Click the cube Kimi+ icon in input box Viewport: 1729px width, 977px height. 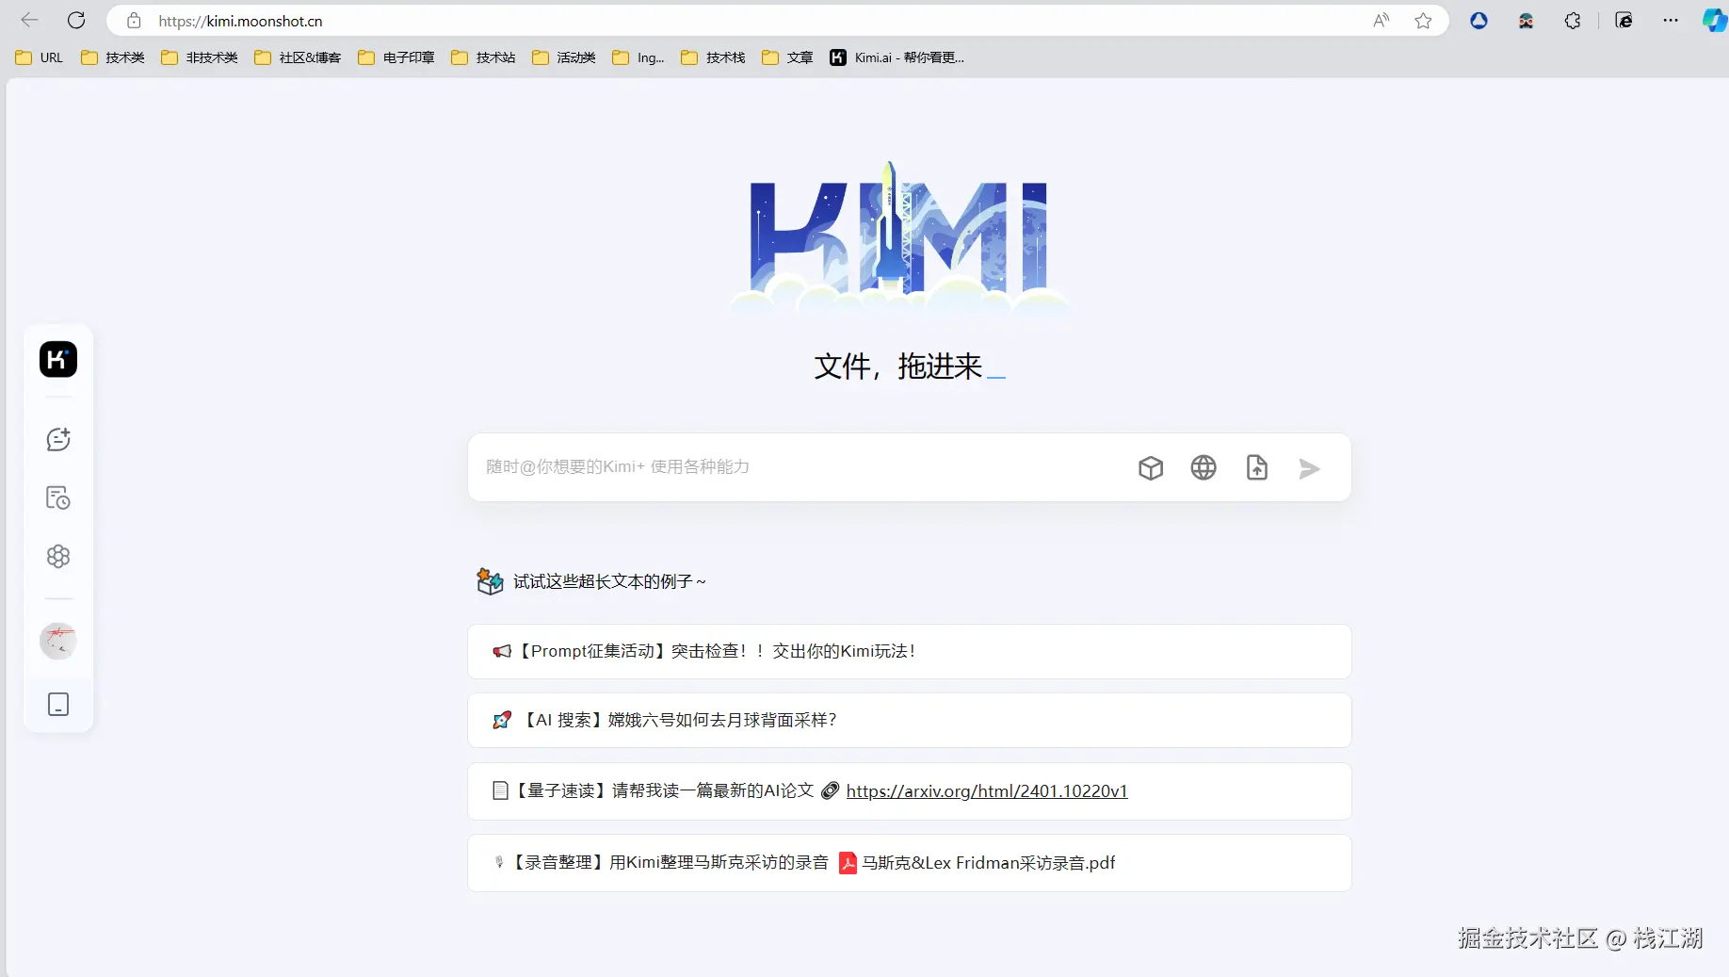[x=1151, y=467]
